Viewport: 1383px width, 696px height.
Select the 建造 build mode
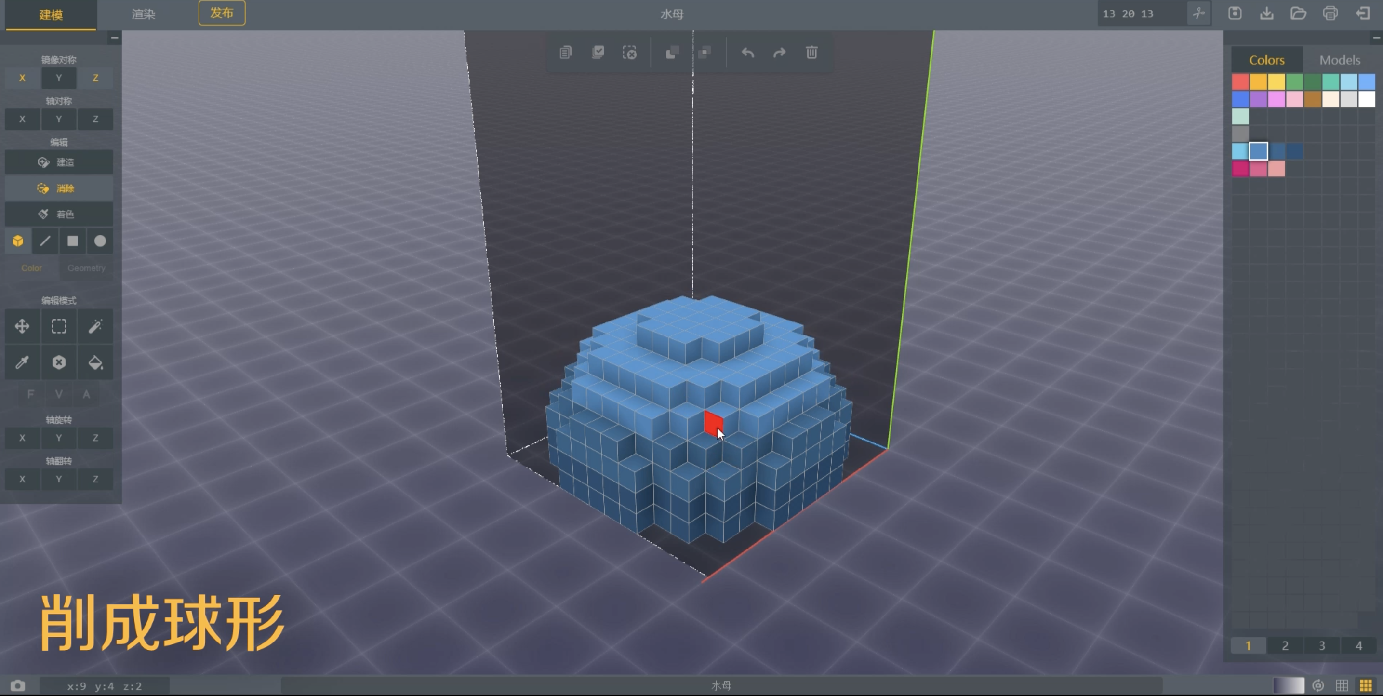(58, 162)
